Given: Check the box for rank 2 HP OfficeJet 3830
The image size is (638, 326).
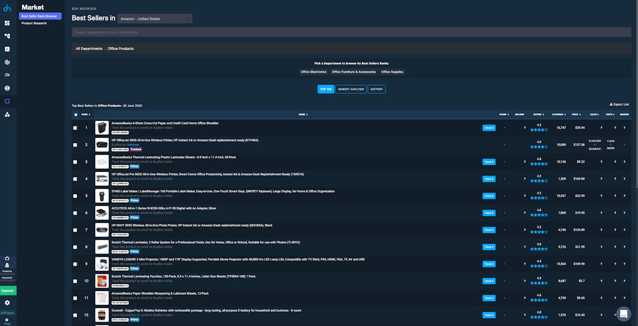Looking at the screenshot, I should click(x=75, y=145).
